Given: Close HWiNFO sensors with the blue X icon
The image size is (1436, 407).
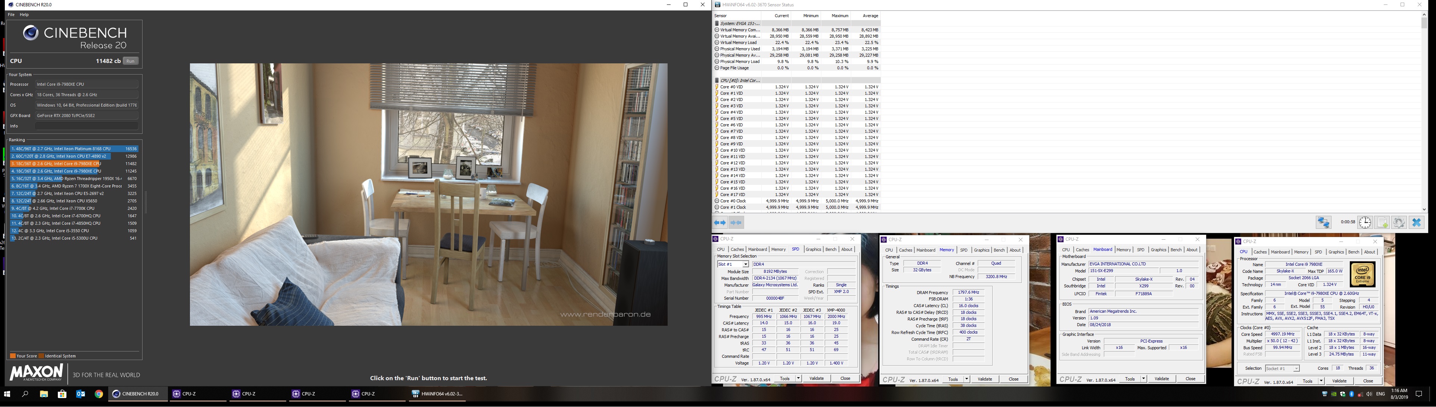Looking at the screenshot, I should click(1417, 223).
